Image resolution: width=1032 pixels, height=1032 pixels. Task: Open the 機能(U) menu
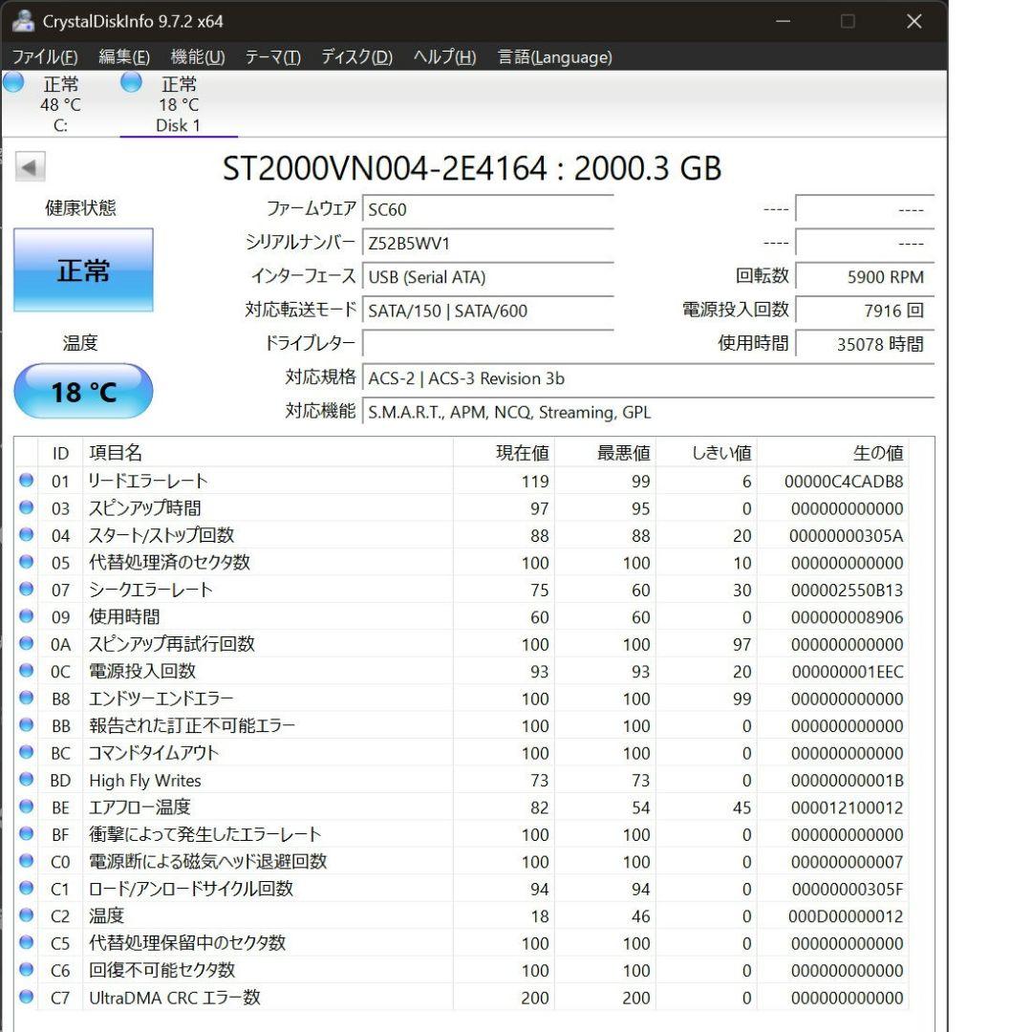pyautogui.click(x=198, y=57)
